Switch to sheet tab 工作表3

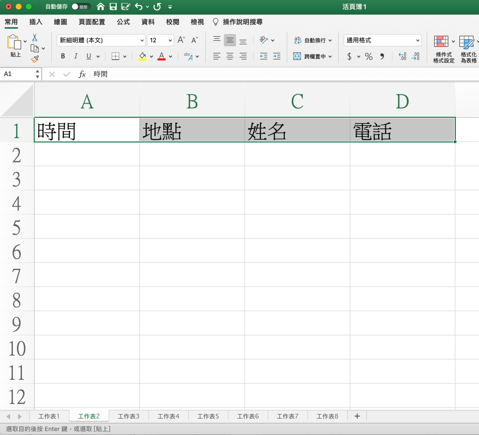pyautogui.click(x=129, y=416)
